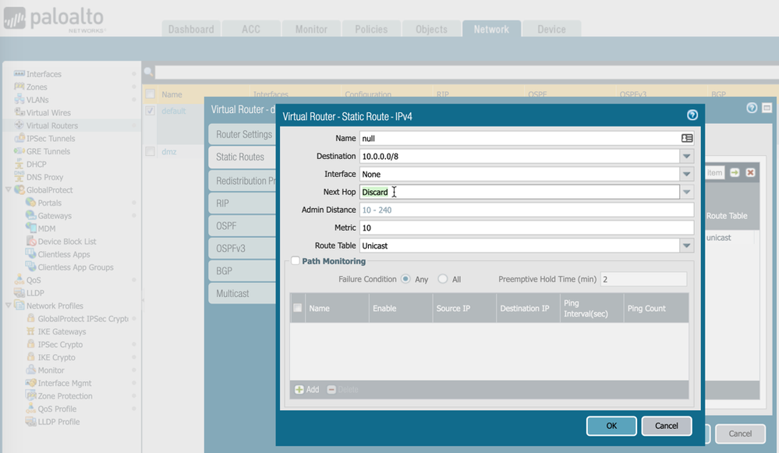The width and height of the screenshot is (779, 453).
Task: Click the help icon in Static Route dialog
Action: (692, 115)
